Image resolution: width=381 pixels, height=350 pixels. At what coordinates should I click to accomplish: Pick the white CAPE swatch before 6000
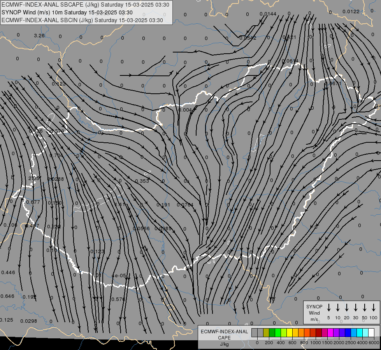tap(371, 332)
